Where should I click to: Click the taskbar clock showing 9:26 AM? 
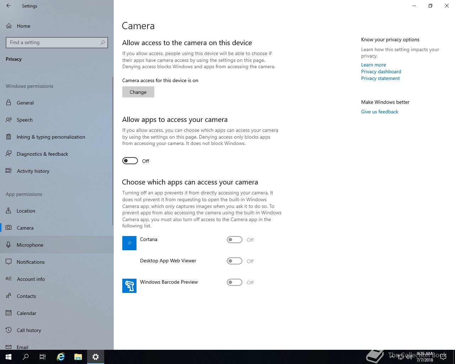tap(425, 357)
